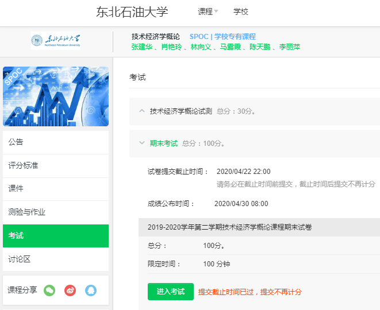Image resolution: width=380 pixels, height=310 pixels.
Task: Open the 学校 menu item
Action: (x=241, y=11)
